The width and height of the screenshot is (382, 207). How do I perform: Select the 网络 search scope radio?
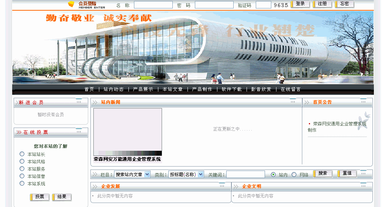pos(294,175)
